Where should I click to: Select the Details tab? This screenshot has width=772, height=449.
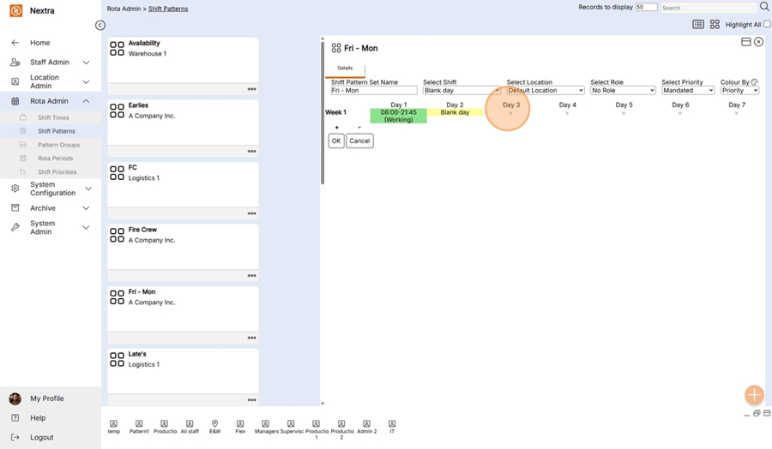345,69
